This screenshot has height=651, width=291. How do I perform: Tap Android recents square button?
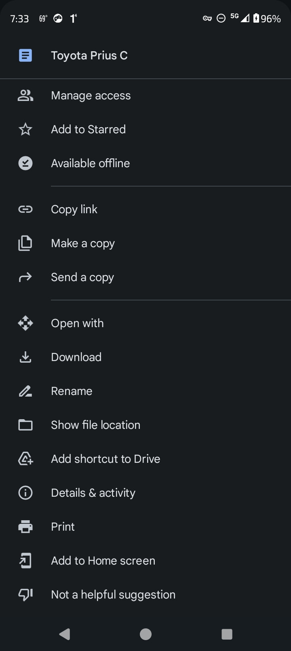pyautogui.click(x=227, y=634)
